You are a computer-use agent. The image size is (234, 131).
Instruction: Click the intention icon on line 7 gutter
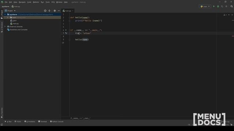[66, 33]
